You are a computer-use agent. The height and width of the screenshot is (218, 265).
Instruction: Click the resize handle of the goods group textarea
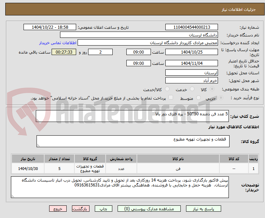[38, 145]
